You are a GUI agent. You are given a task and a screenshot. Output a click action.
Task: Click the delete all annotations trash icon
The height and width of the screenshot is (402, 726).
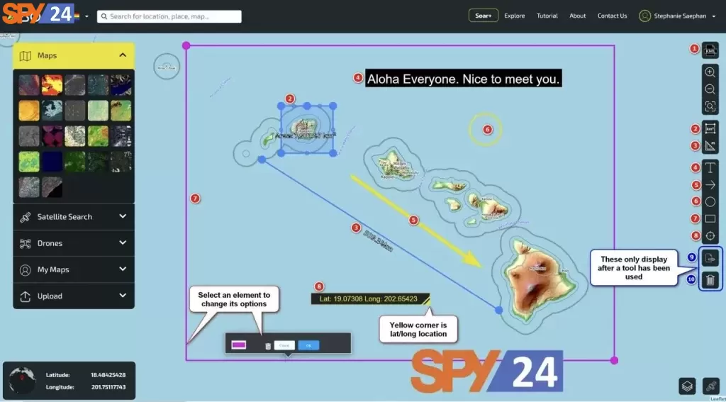pyautogui.click(x=710, y=280)
